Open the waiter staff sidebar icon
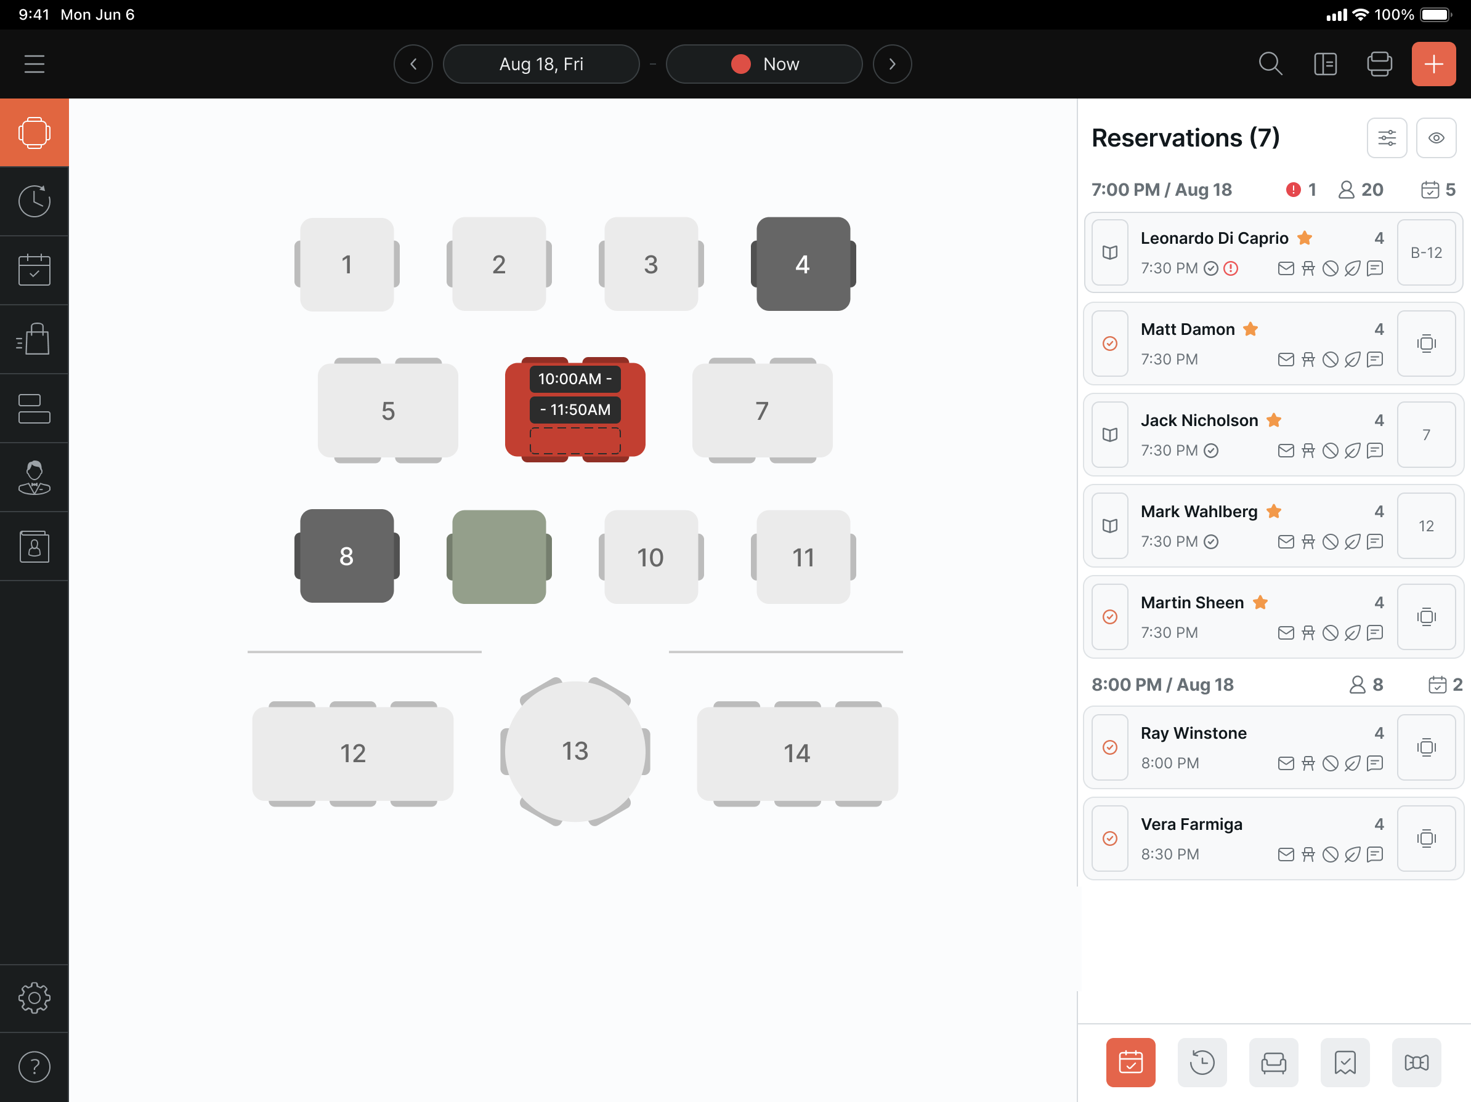Image resolution: width=1471 pixels, height=1102 pixels. point(34,477)
